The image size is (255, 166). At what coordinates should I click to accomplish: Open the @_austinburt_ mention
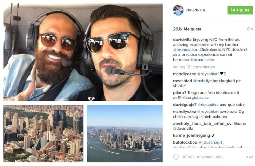[x=211, y=142]
